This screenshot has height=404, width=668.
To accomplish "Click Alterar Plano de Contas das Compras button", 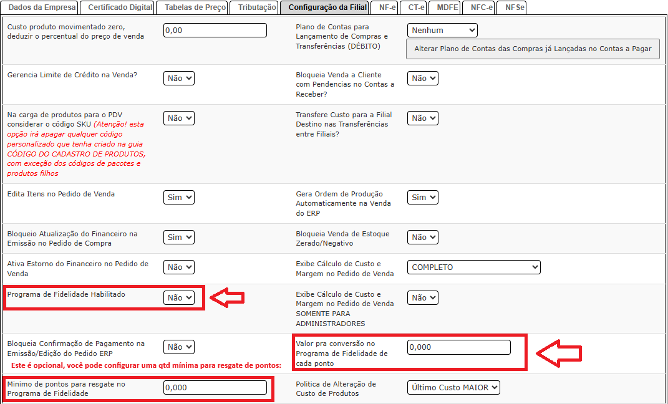I will coord(533,49).
